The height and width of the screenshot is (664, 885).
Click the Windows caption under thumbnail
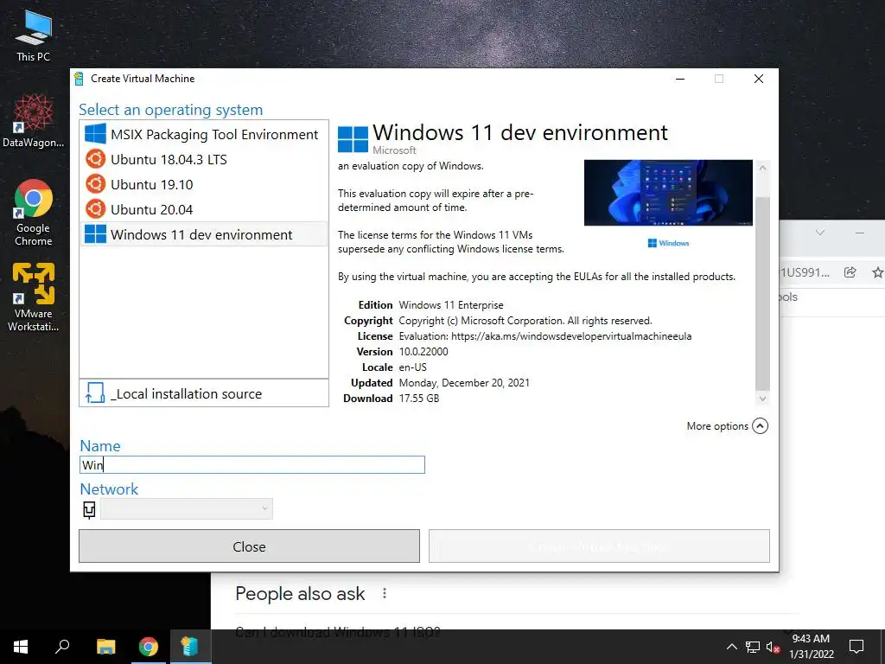pyautogui.click(x=668, y=243)
